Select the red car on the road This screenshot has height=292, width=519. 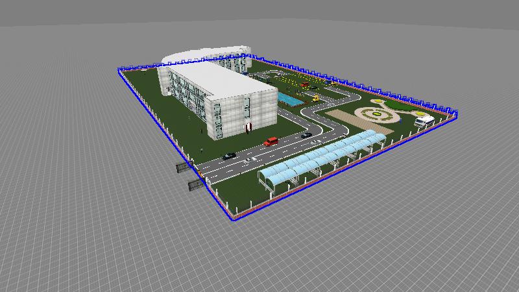pos(271,141)
